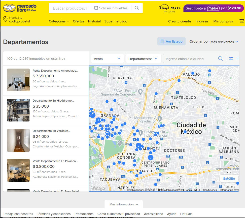Click the search magnifier icon in header
Viewport: 245px width, 218px height.
click(x=137, y=8)
